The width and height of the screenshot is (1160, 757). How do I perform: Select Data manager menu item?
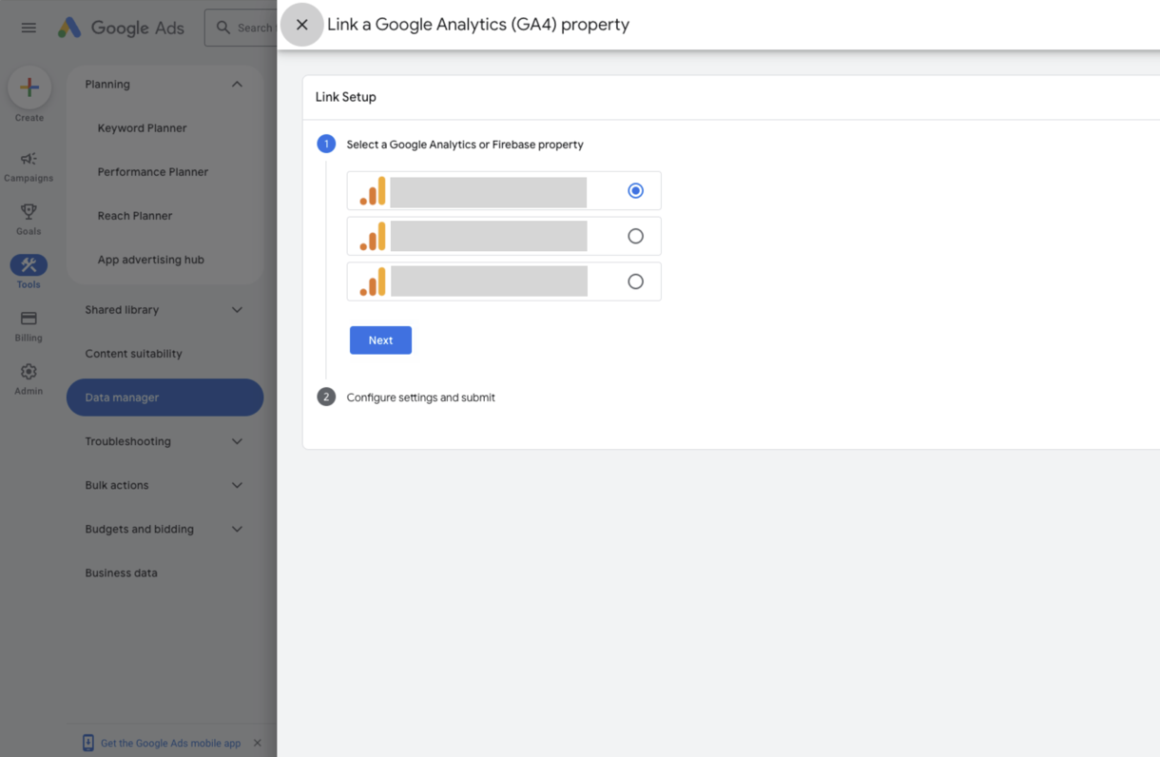tap(164, 398)
